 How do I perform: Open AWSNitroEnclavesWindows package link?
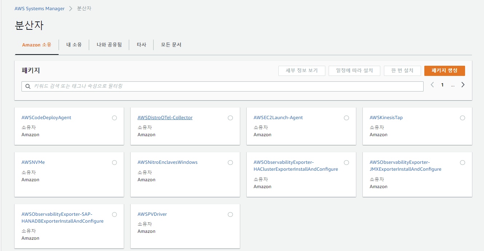pyautogui.click(x=167, y=162)
